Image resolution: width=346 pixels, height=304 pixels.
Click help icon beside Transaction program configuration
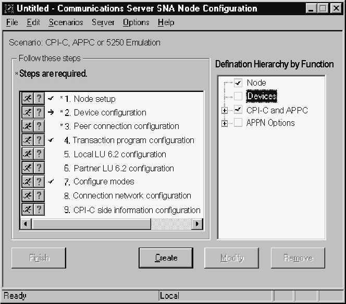[38, 140]
